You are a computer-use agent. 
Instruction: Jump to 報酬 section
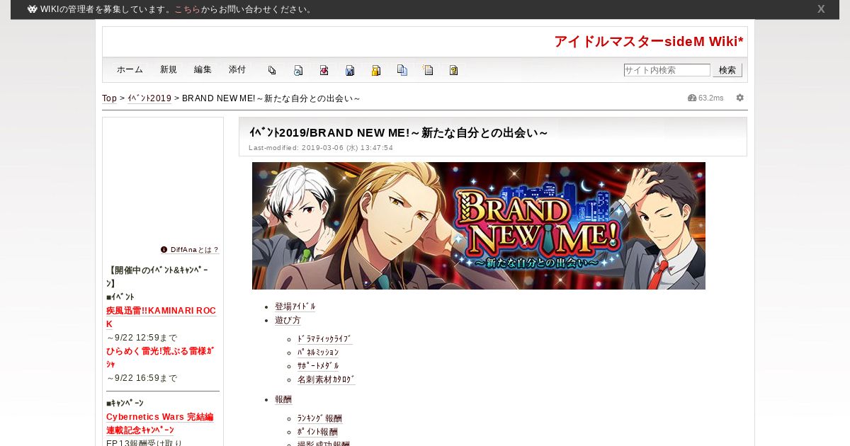pyautogui.click(x=283, y=399)
